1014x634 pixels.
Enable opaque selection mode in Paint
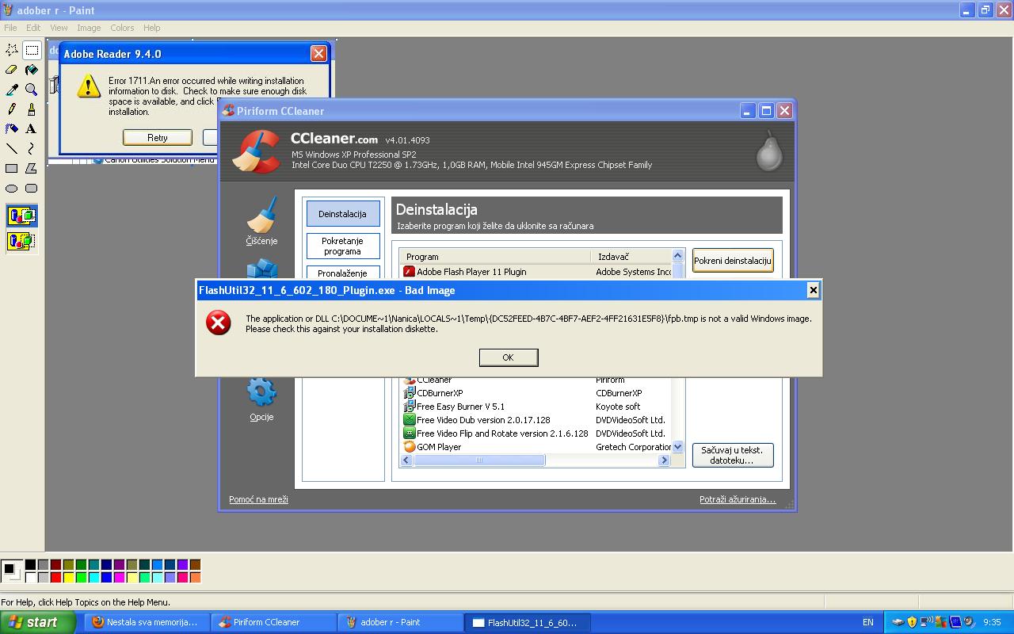pos(22,216)
